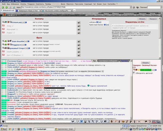Open info icon next to VIVAVLAD[12]

[x=26, y=22]
